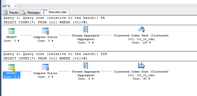Click Query 1 Stream Aggregate icon

86,29
